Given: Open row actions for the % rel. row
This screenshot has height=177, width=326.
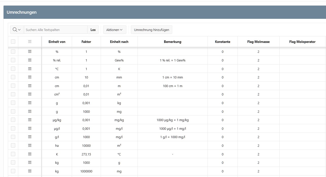Looking at the screenshot, I should [30, 60].
